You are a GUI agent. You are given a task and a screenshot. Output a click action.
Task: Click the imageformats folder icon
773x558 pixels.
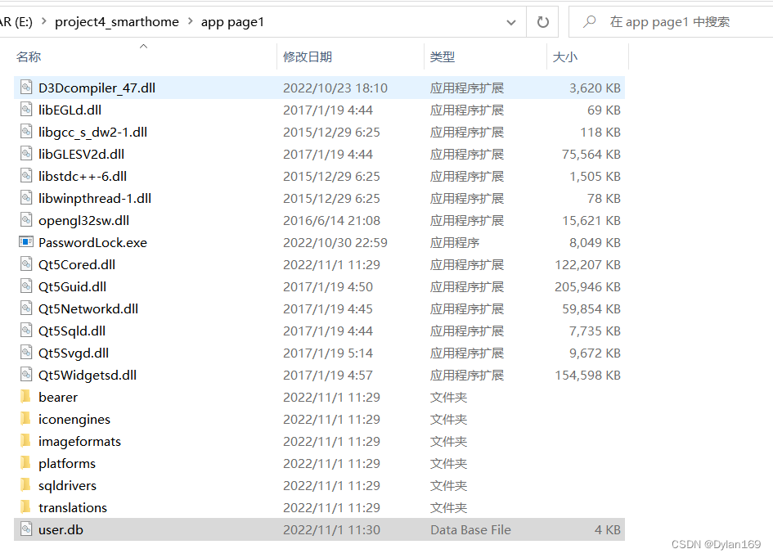click(25, 441)
